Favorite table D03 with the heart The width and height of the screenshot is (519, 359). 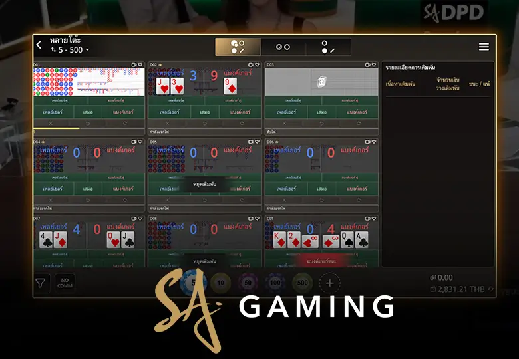coord(374,64)
